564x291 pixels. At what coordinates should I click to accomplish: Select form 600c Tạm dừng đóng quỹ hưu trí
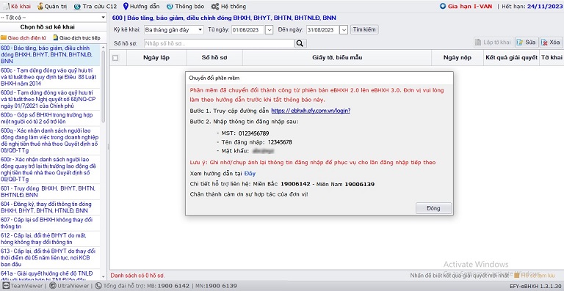pos(50,77)
